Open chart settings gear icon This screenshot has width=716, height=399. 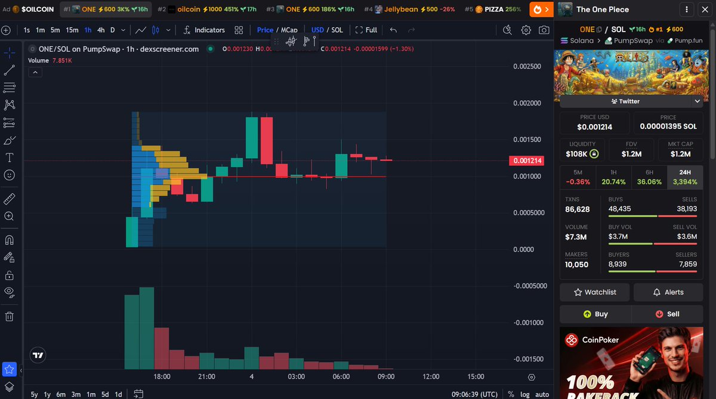(526, 30)
